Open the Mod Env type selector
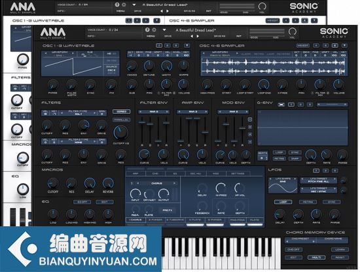This screenshot has width=360, height=272. [233, 112]
